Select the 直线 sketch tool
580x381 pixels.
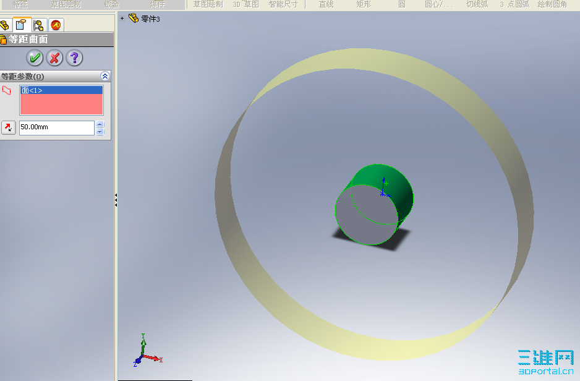click(x=326, y=4)
